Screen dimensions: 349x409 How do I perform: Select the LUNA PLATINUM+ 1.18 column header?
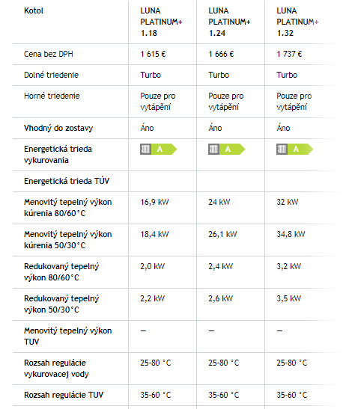(x=161, y=22)
